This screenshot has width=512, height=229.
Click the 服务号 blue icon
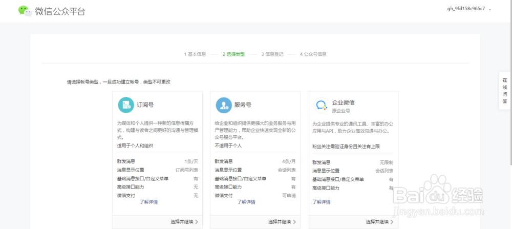(x=224, y=105)
